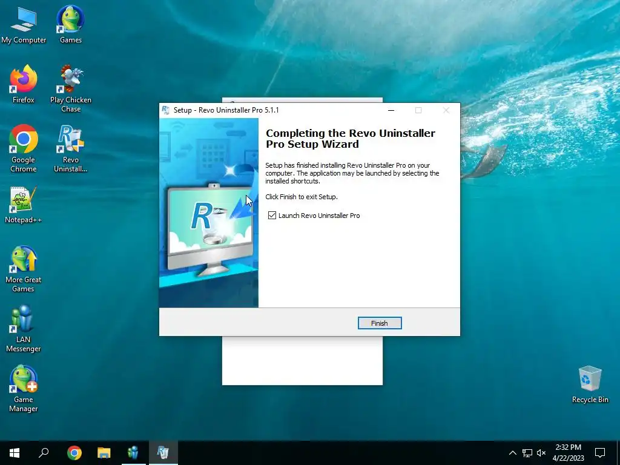Open File Explorer from the taskbar

pos(104,452)
